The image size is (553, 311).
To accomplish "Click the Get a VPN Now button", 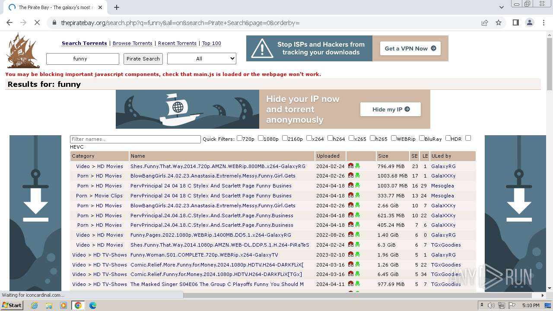I will pyautogui.click(x=410, y=48).
